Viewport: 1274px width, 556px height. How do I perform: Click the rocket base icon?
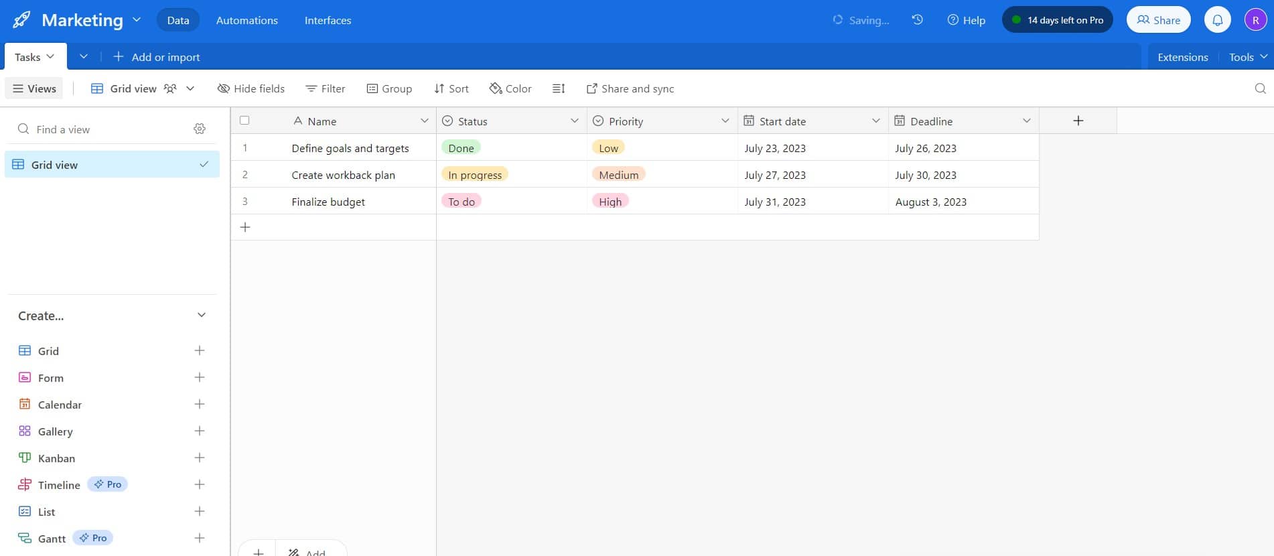21,19
